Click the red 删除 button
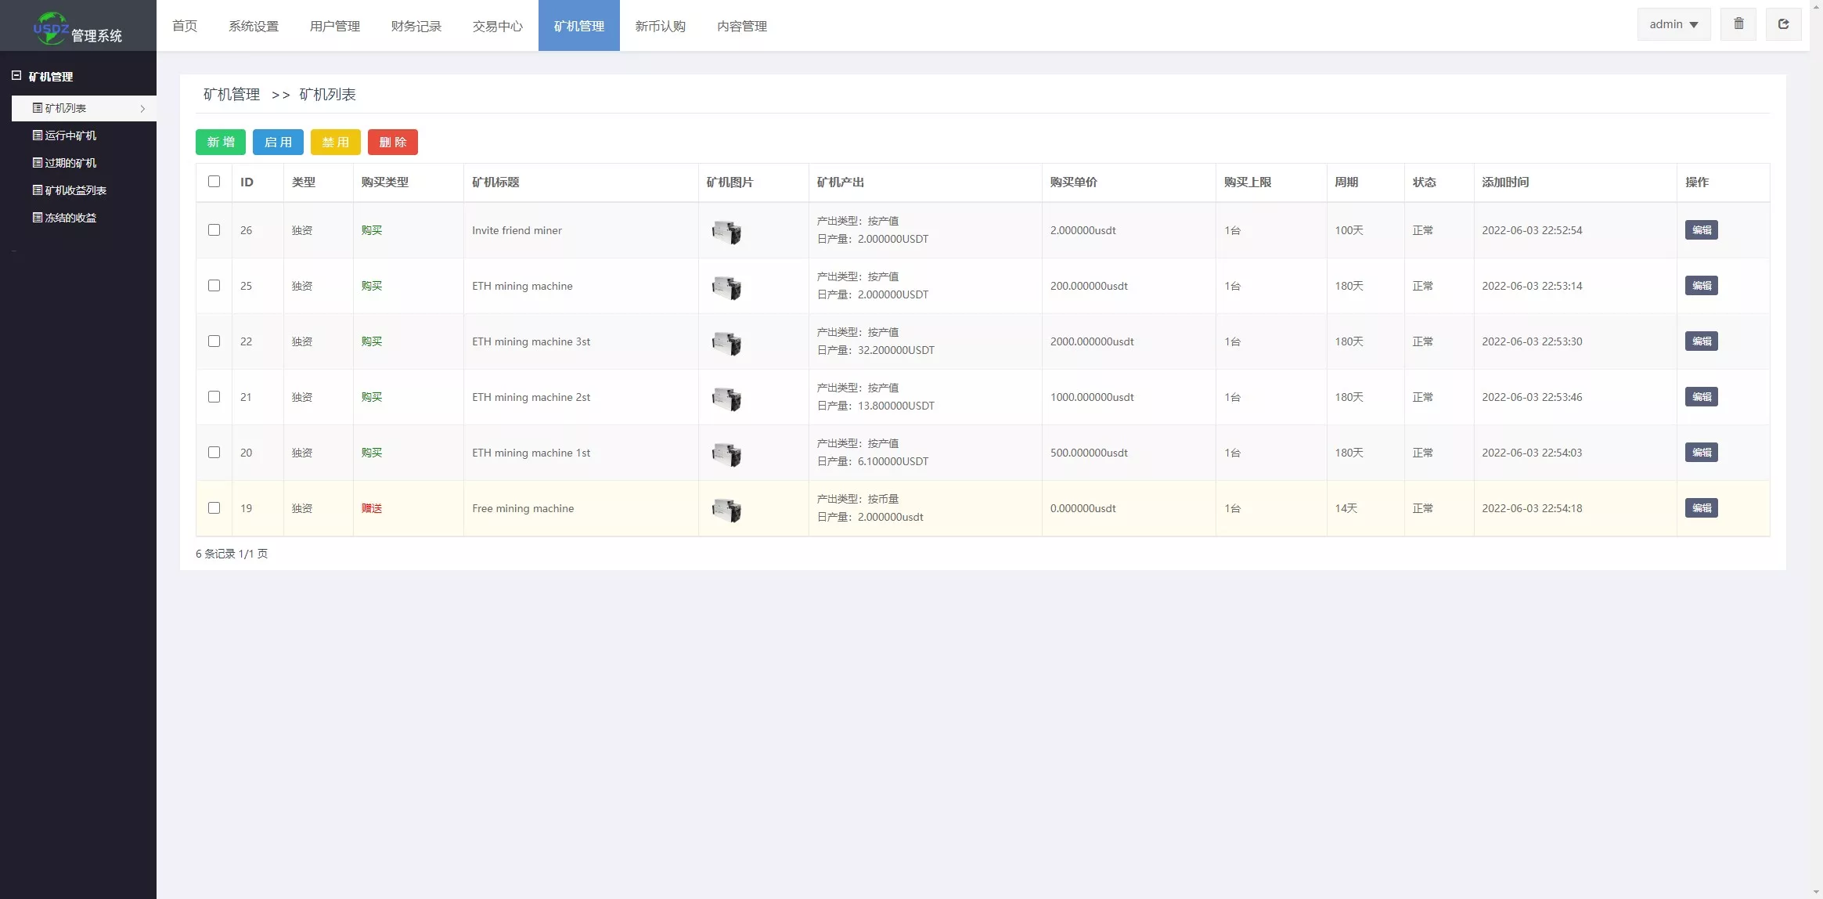The height and width of the screenshot is (899, 1823). 392,142
